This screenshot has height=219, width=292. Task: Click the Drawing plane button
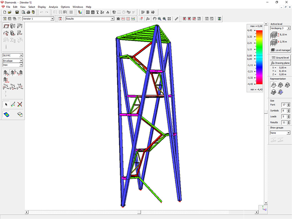[280, 63]
